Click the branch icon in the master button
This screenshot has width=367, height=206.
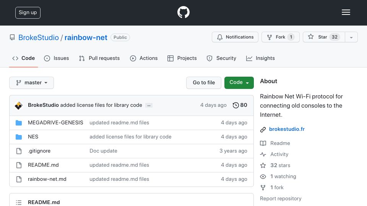18,83
